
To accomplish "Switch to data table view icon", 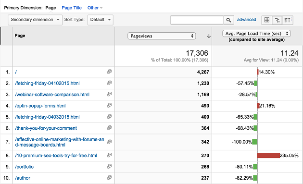I will [267, 20].
